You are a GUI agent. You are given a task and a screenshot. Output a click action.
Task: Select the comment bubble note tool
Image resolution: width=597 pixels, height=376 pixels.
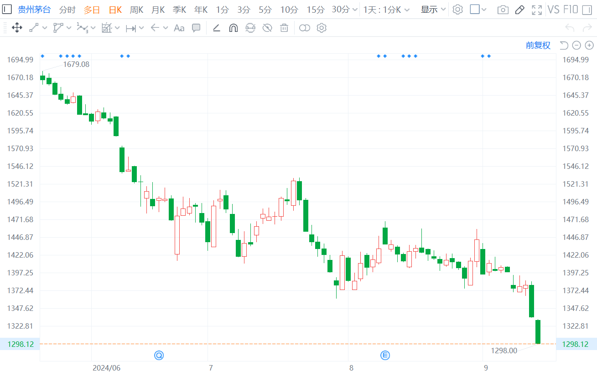pyautogui.click(x=196, y=28)
